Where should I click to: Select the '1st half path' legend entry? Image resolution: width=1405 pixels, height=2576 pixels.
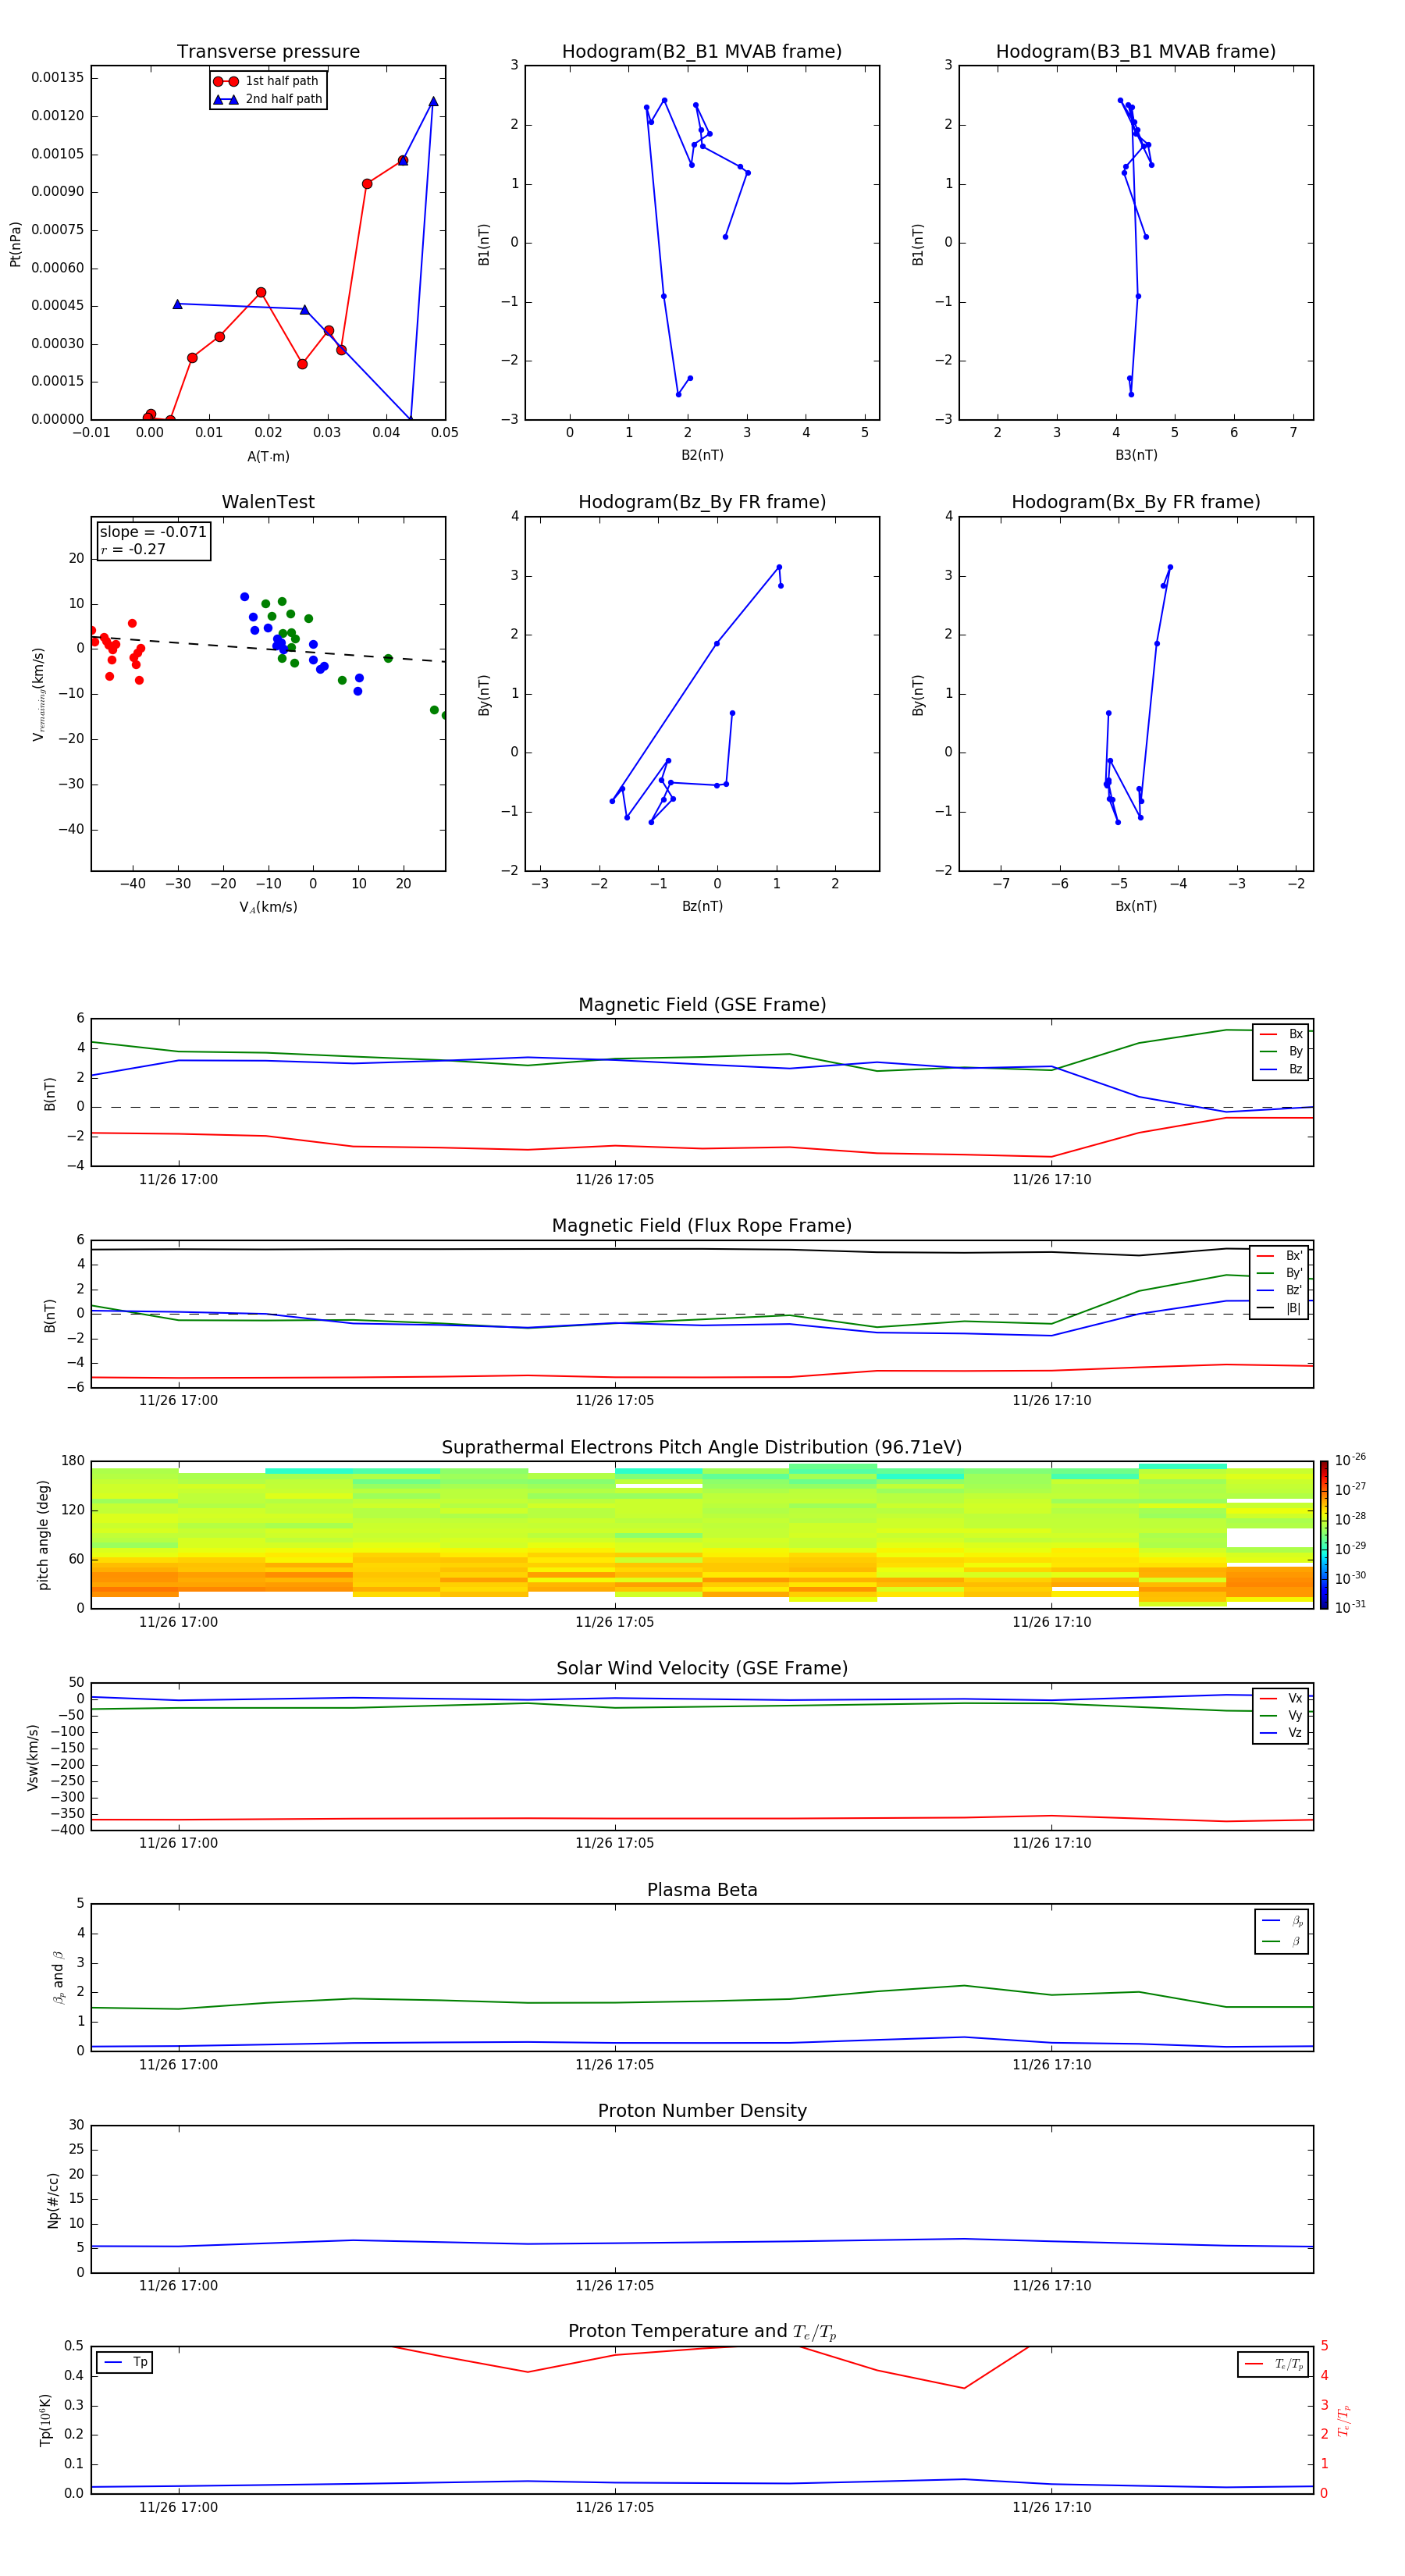(x=267, y=81)
